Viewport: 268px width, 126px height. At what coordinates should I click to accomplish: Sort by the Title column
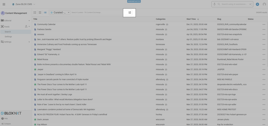[35, 19]
